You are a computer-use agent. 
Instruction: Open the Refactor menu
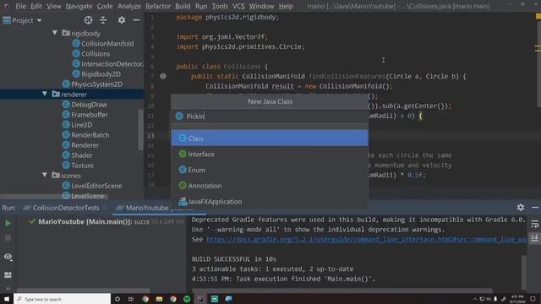coord(158,6)
